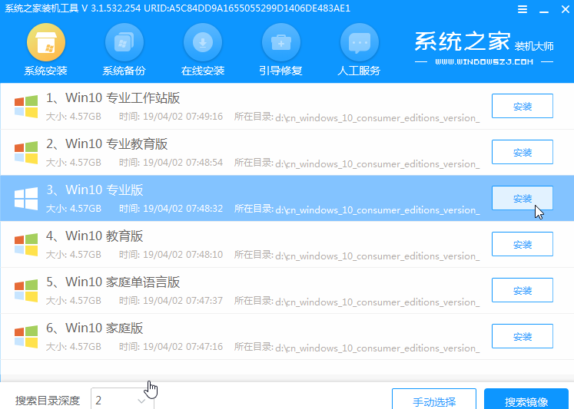Select the row title 6、Win10 家庭版
Viewport: 574px width, 409px height.
tap(95, 328)
